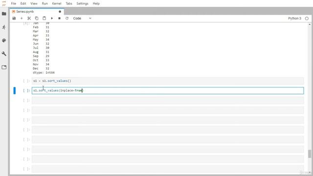Click the blue collapser bar of active cell
The height and width of the screenshot is (176, 313).
[x=14, y=90]
